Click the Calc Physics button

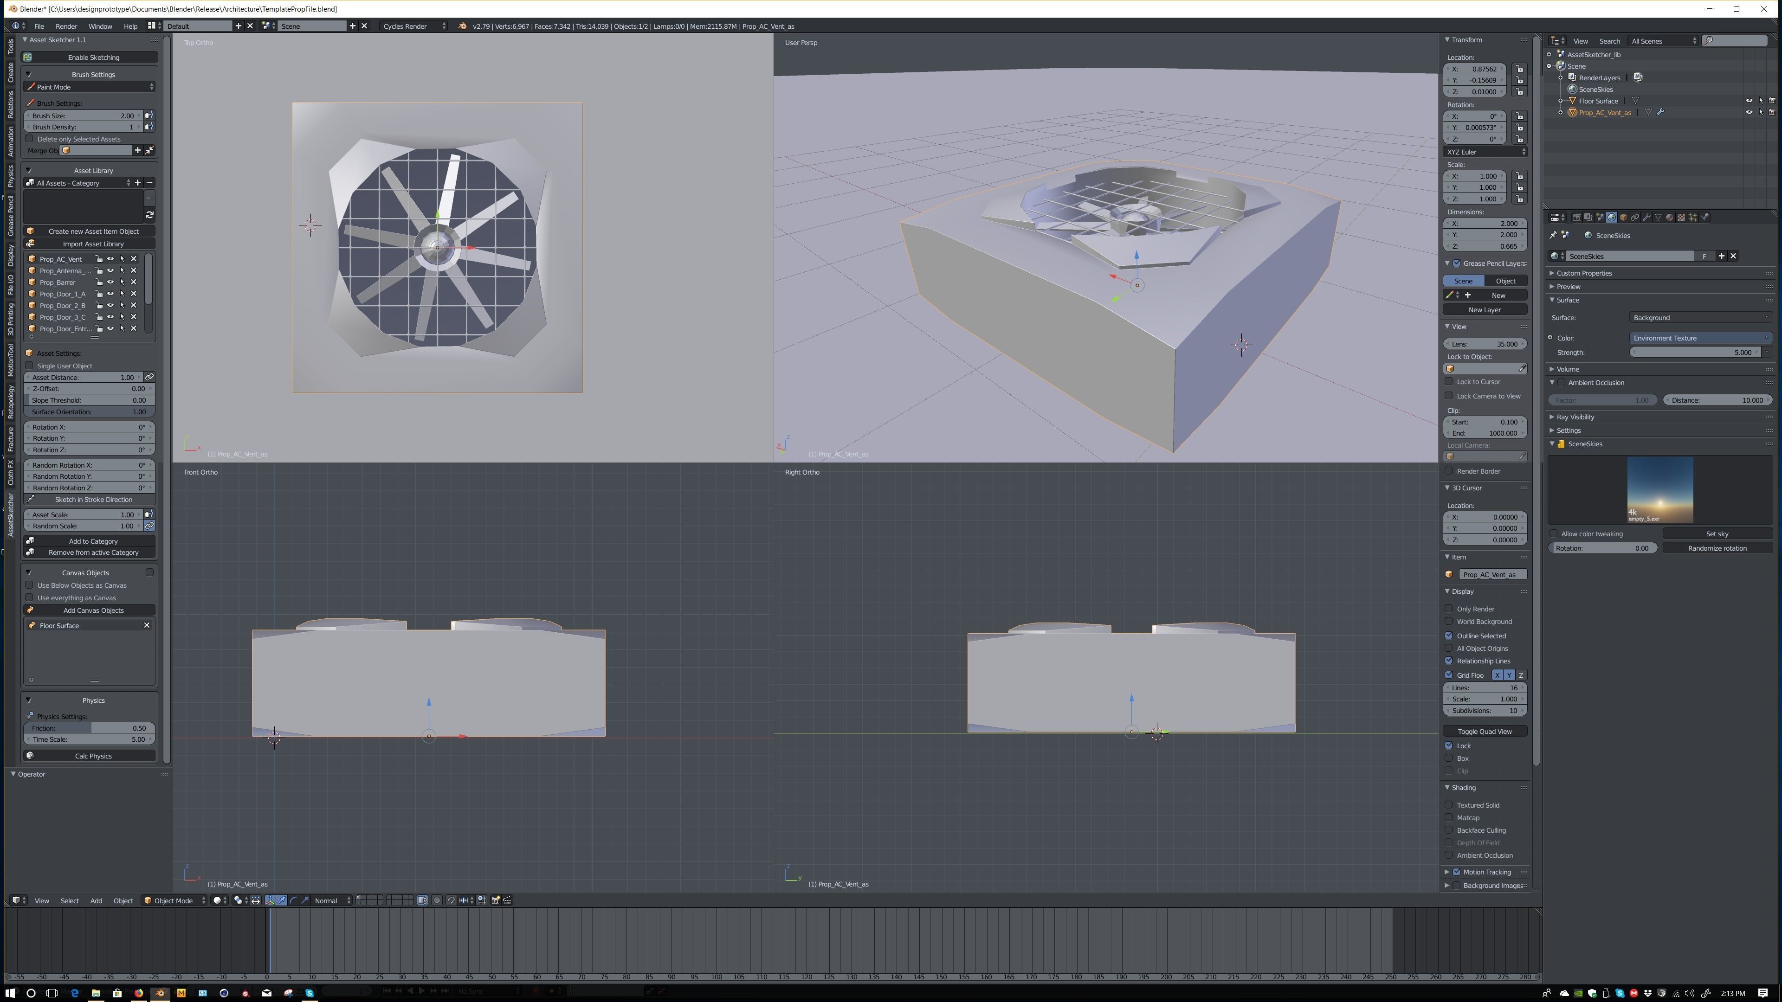pyautogui.click(x=90, y=756)
